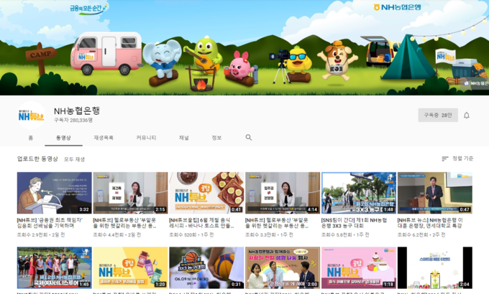Image resolution: width=489 pixels, height=294 pixels.
Task: Click the 조회수 520회 view count text
Action: click(x=183, y=234)
